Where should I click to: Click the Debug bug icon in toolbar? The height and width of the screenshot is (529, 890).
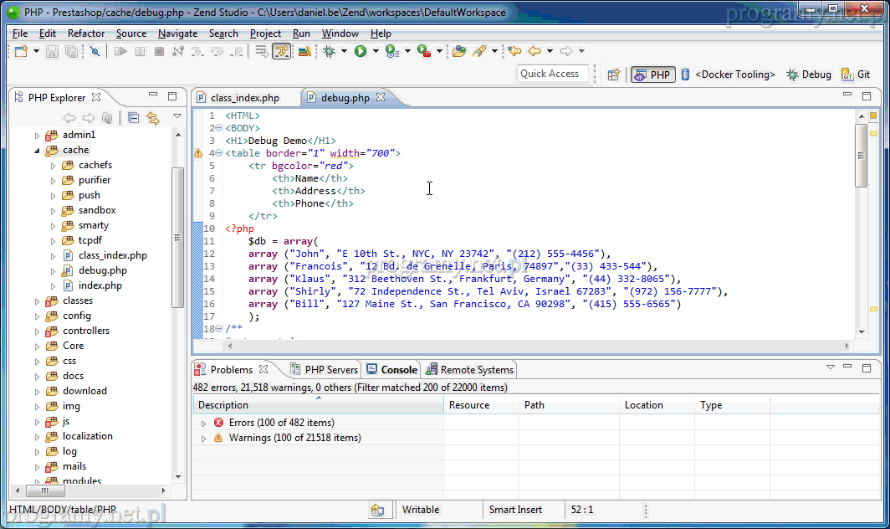tap(330, 52)
